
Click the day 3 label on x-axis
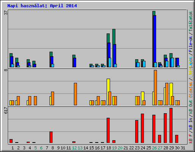coord(24,148)
